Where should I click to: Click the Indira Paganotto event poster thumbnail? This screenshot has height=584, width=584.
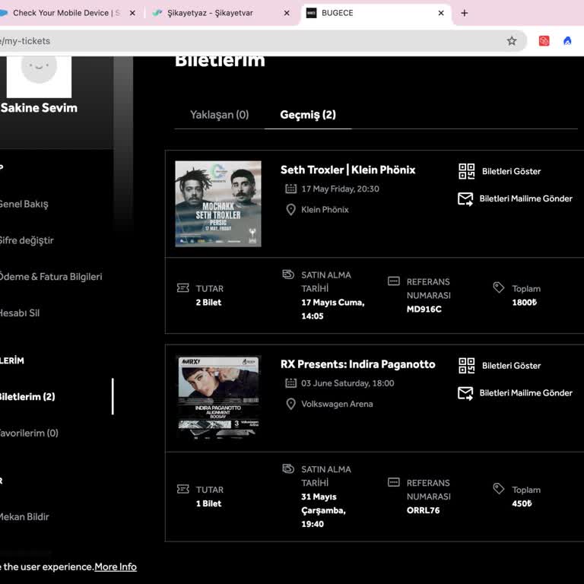click(218, 397)
